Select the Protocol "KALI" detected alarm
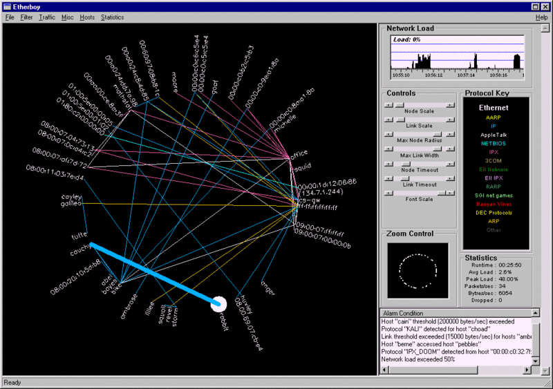The height and width of the screenshot is (389, 553). point(435,329)
